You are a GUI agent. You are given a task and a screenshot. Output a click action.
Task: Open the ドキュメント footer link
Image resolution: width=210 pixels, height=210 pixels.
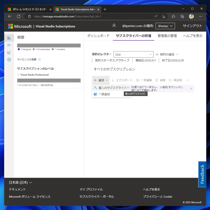coord(17,189)
